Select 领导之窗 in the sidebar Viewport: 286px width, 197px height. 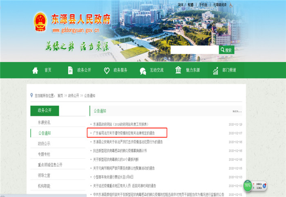(44, 175)
